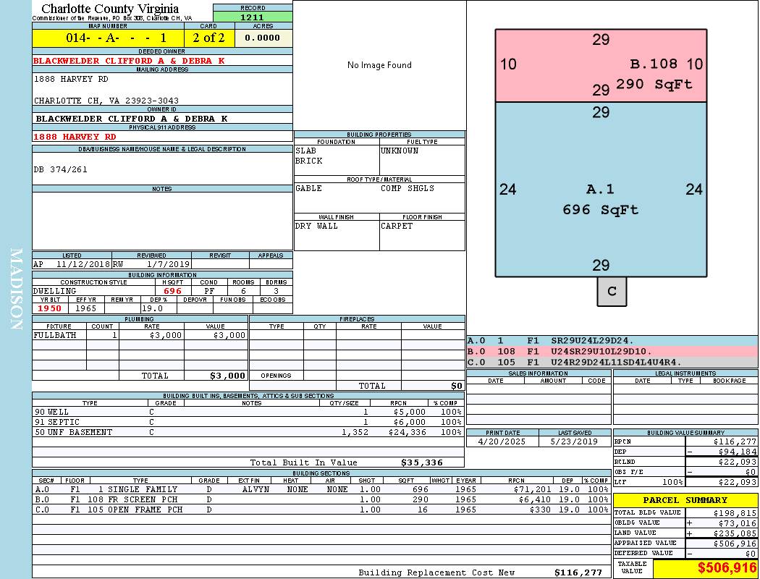Click OBLDG value $73,016
760x579 pixels.
click(738, 523)
